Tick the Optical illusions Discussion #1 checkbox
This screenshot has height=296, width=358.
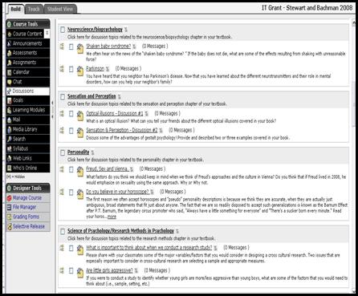71,114
